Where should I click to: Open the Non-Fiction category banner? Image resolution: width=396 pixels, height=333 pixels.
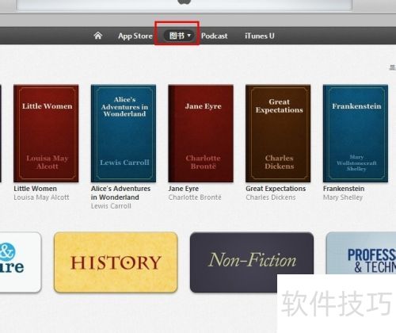click(252, 262)
